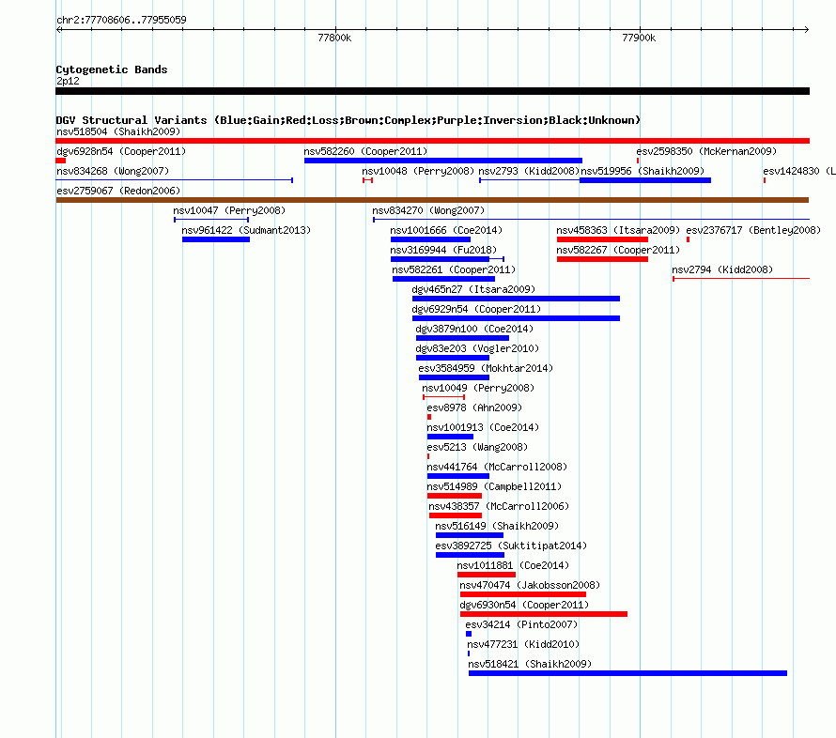Image resolution: width=836 pixels, height=738 pixels.
Task: Click the Cytogenetic Bands track title
Action: (x=112, y=69)
